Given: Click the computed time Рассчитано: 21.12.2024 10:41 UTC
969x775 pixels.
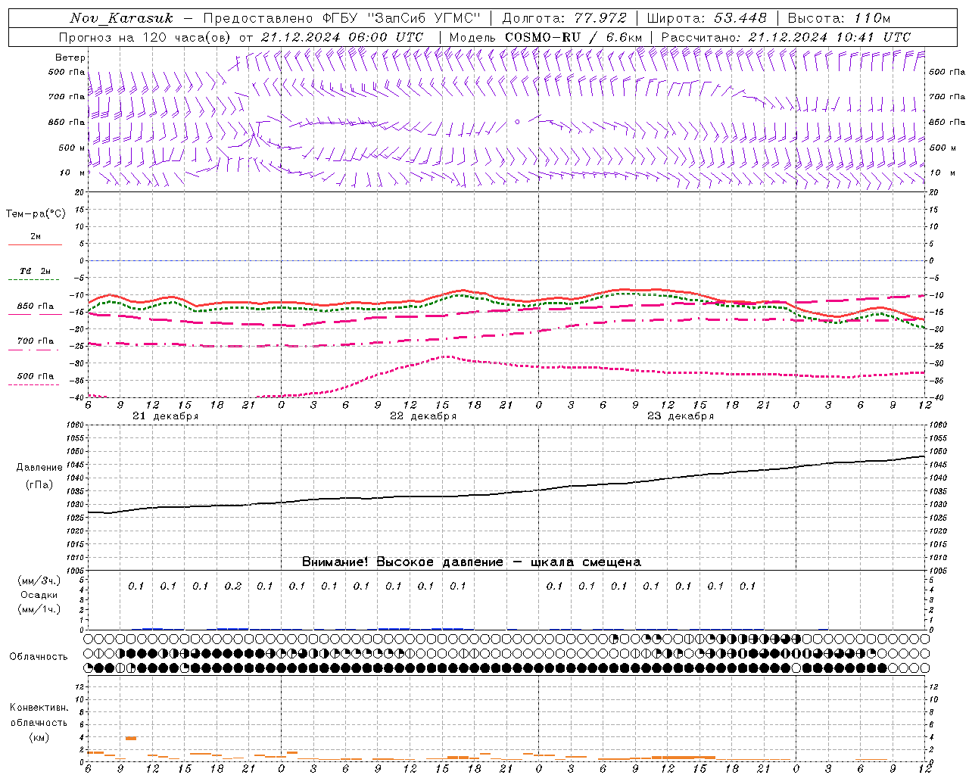Looking at the screenshot, I should (x=786, y=37).
